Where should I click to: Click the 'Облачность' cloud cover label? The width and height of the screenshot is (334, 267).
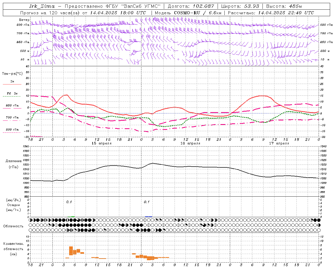13,226
